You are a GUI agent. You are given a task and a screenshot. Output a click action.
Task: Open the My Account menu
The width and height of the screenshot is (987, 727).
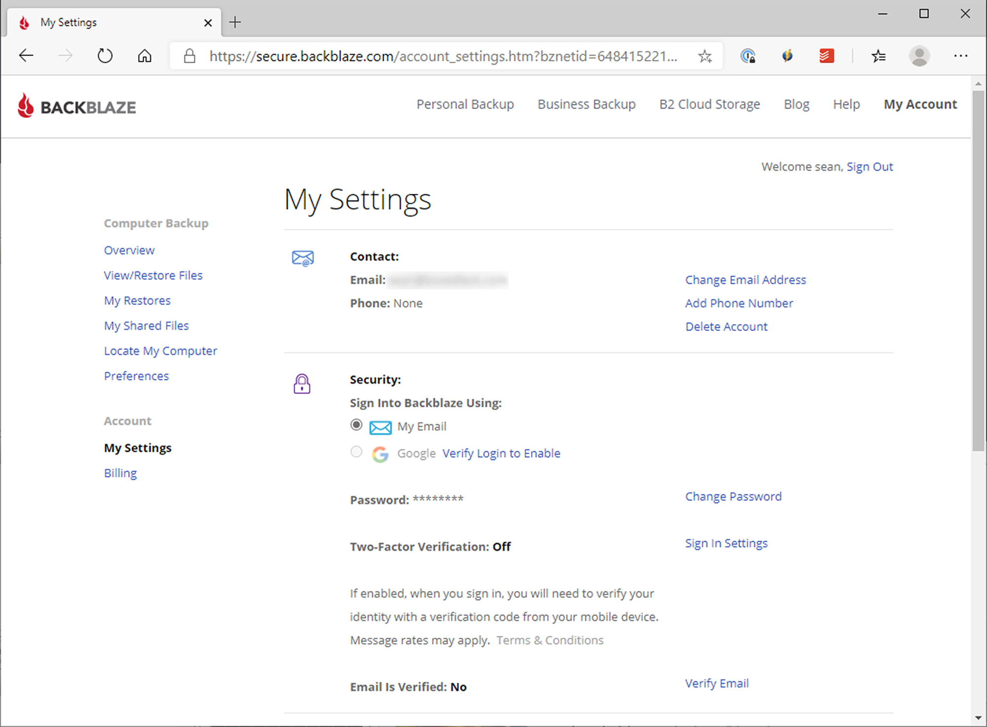pyautogui.click(x=919, y=104)
